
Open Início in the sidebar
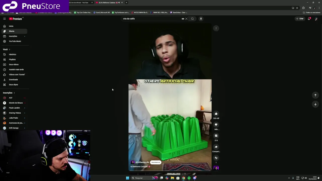tap(14, 26)
